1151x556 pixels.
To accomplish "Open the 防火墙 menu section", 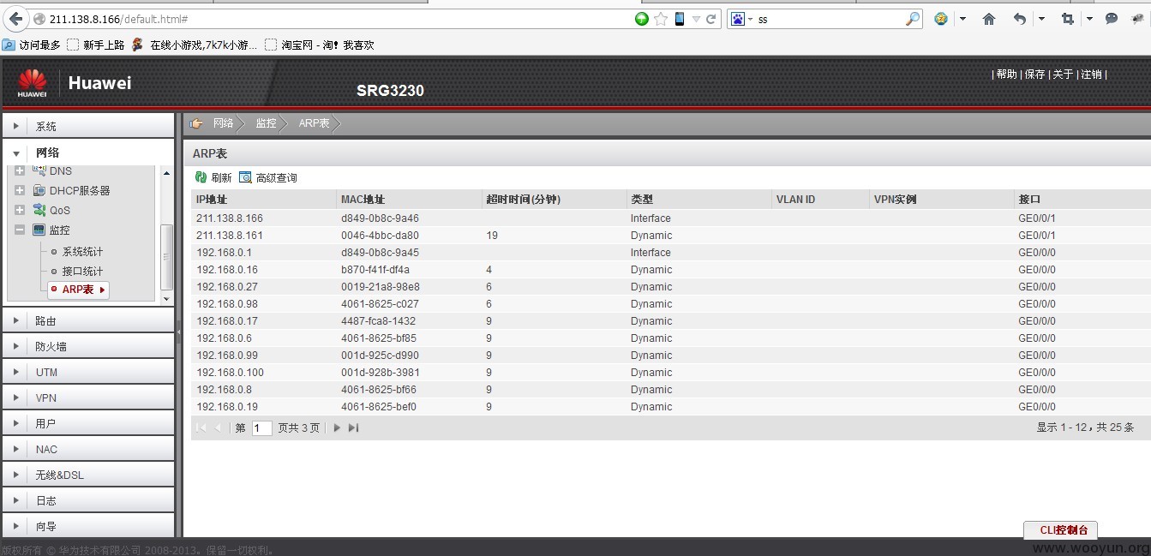I will [51, 347].
